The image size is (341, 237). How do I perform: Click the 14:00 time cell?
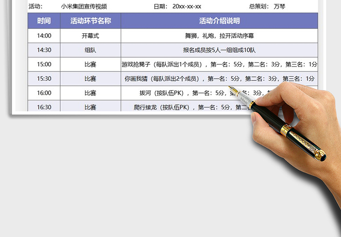[x=44, y=36]
